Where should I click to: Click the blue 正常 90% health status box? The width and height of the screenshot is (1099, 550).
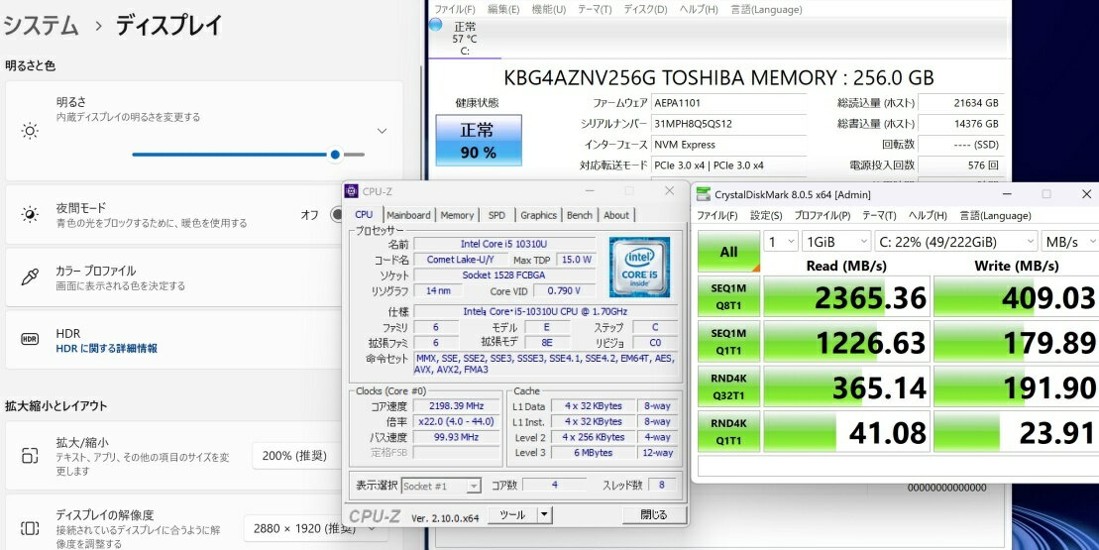(478, 141)
